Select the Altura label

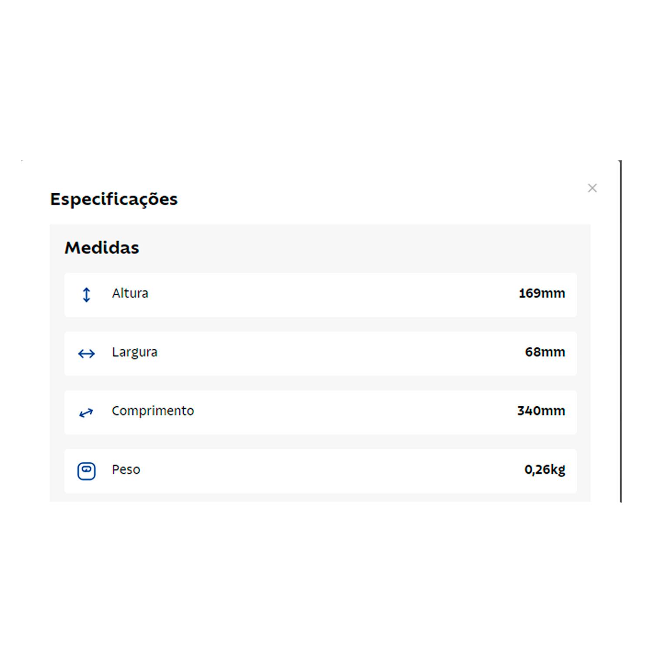click(130, 293)
